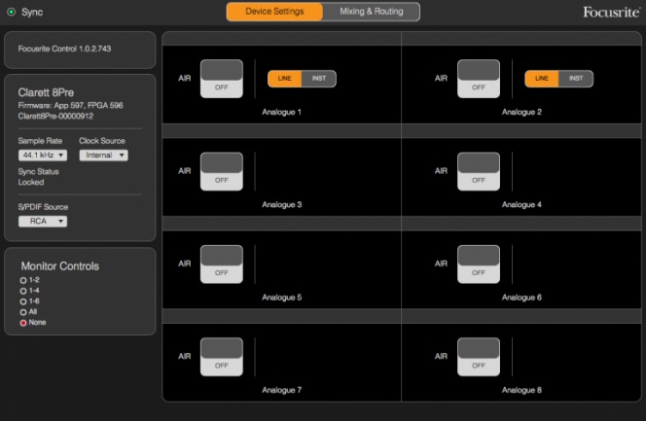
Task: Click the Analogue 8 channel label
Action: (x=521, y=390)
